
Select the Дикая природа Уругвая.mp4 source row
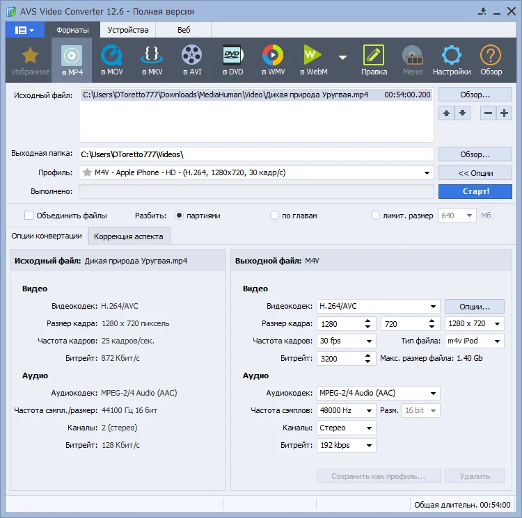coord(256,95)
